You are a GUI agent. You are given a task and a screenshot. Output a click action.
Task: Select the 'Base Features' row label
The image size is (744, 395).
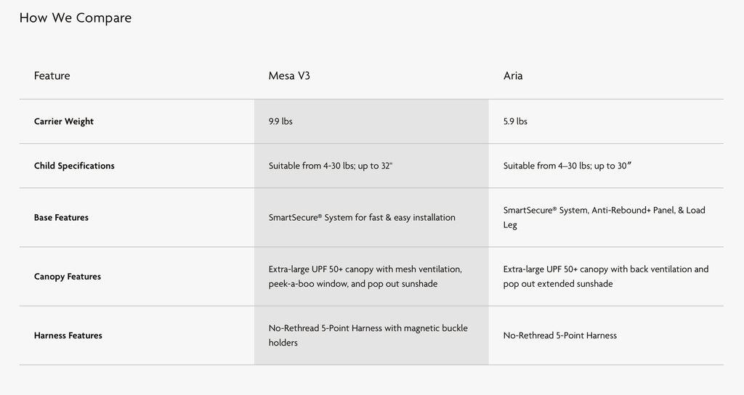(61, 217)
